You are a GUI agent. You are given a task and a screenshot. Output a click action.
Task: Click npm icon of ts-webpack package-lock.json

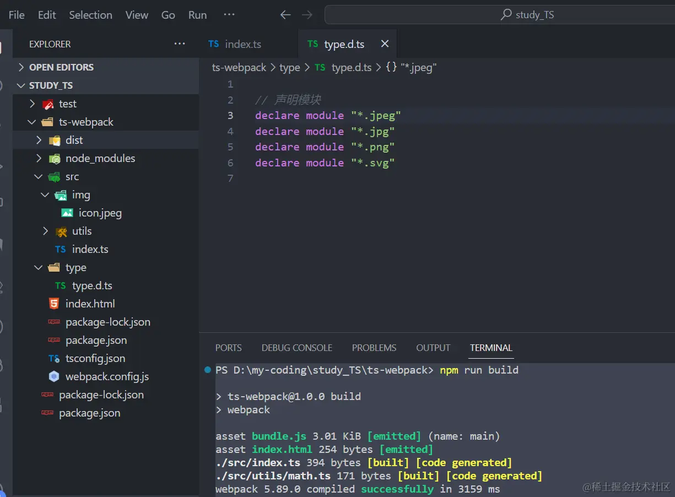point(54,322)
